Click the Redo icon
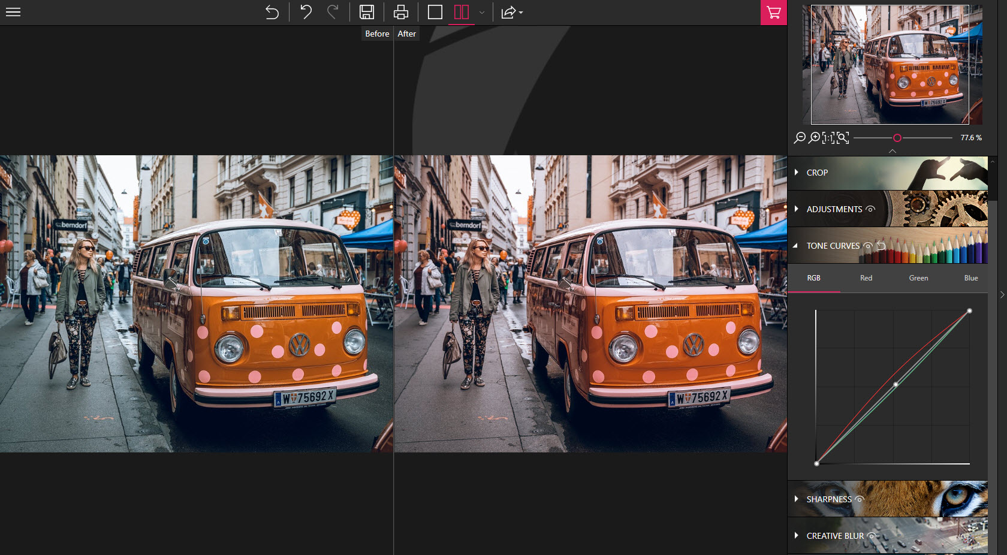Image resolution: width=1007 pixels, height=555 pixels. 334,12
